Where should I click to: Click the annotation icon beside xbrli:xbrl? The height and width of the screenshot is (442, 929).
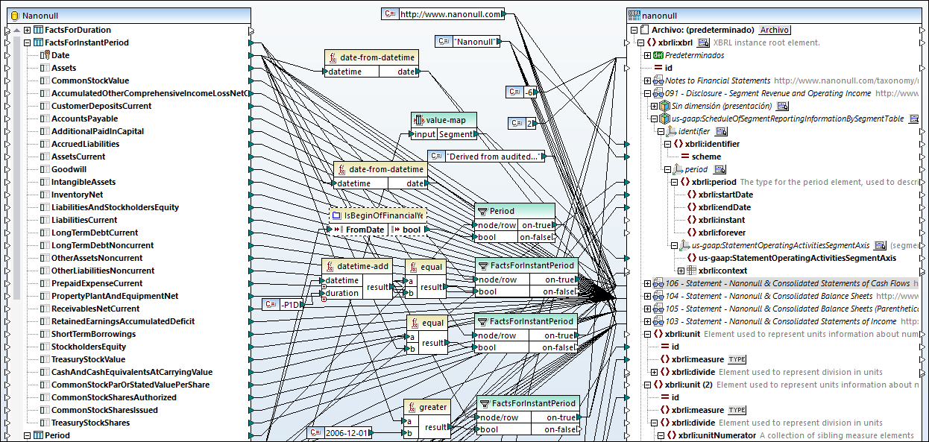[703, 42]
